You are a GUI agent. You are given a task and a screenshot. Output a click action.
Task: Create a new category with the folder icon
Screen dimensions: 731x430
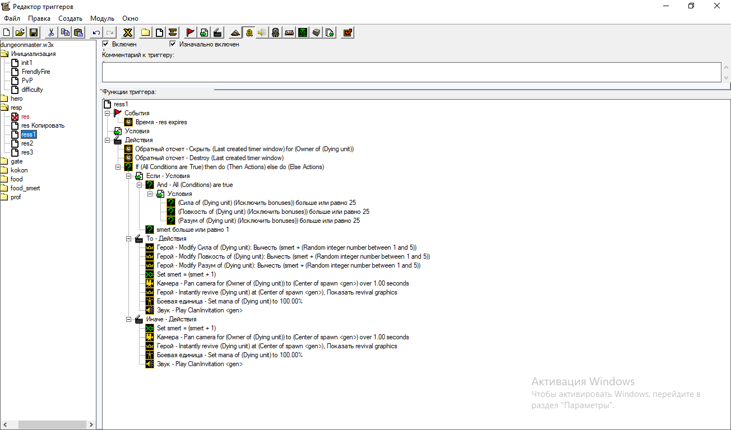coord(146,32)
